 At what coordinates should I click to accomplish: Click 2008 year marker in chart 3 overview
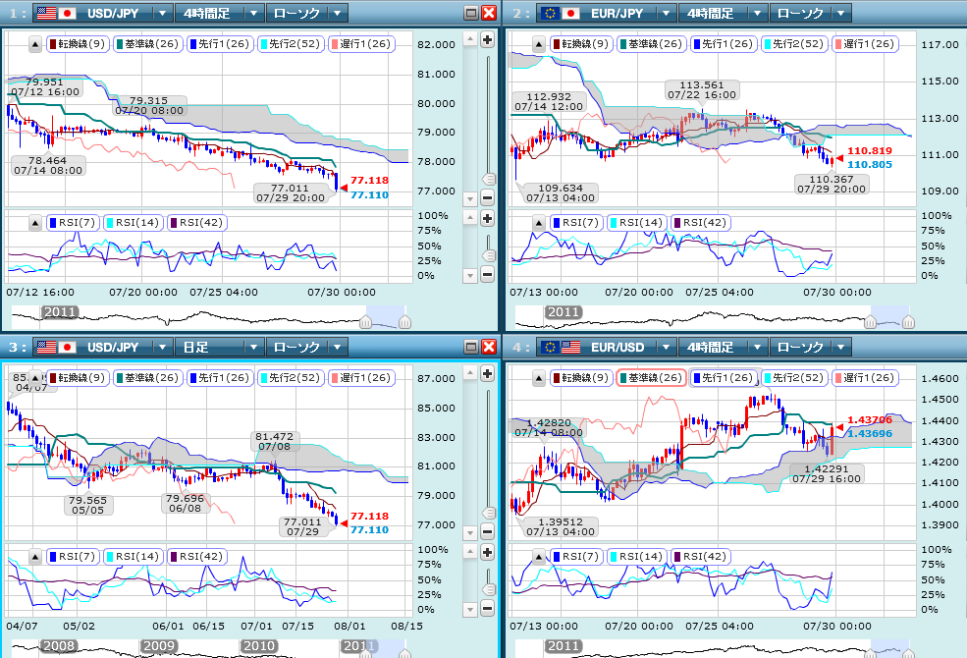pos(59,645)
